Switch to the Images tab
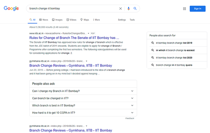Image resolution: width=210 pixels, height=133 pixels. click(x=57, y=20)
